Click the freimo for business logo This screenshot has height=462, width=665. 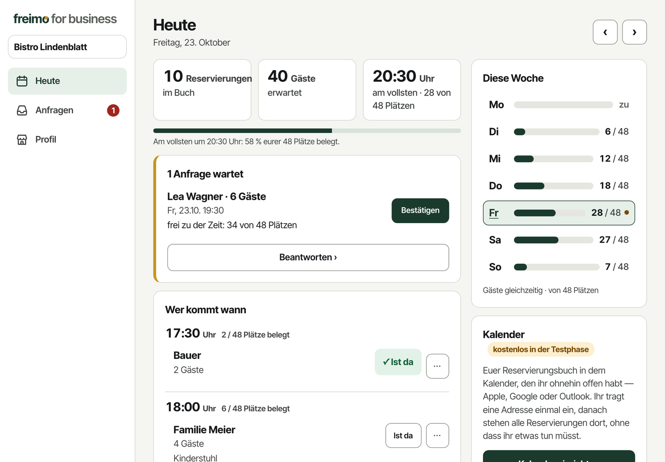tap(65, 19)
